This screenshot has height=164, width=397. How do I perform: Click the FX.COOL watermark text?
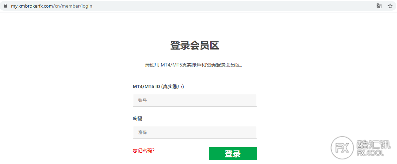pyautogui.click(x=374, y=153)
